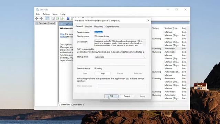The height and width of the screenshot is (124, 220).
Task: Switch to the Dependencies tab
Action: (112, 27)
